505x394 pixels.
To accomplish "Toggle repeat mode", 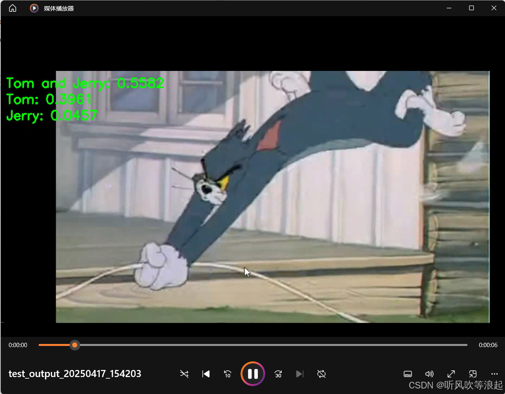I will (x=321, y=374).
